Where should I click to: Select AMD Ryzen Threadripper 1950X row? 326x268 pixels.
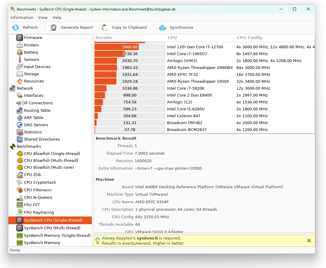(204, 82)
